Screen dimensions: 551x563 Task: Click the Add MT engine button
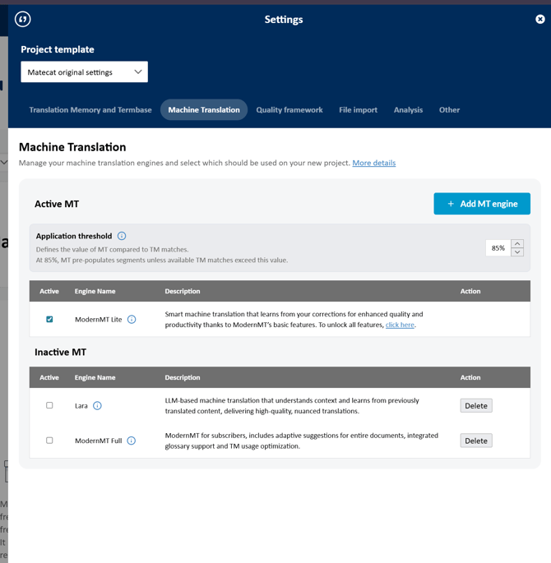tap(482, 204)
